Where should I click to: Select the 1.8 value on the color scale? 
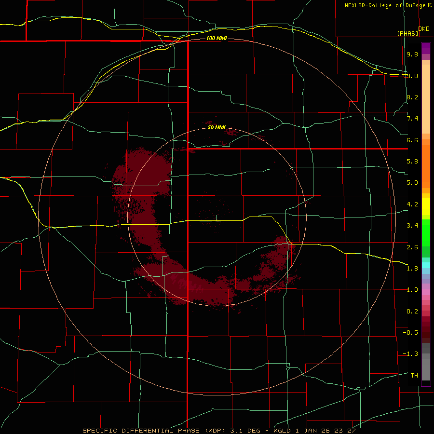[412, 269]
